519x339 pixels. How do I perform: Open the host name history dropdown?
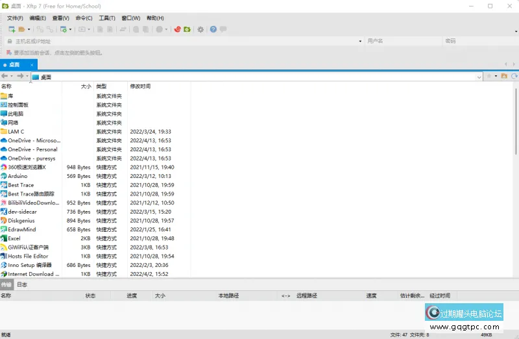tap(360, 41)
